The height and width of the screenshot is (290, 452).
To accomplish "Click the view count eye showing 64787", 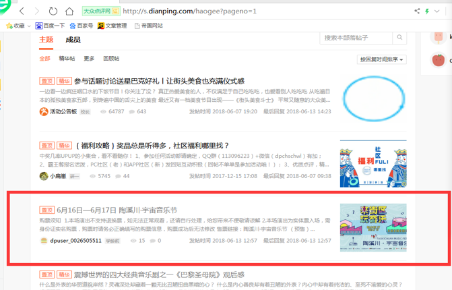I will [x=103, y=112].
